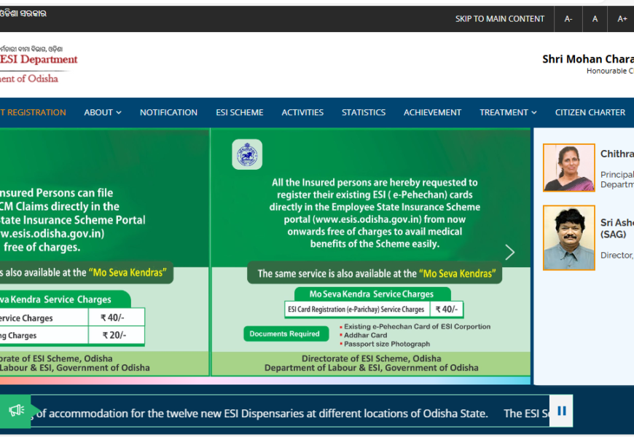Open the Activities menu item
Viewport: 634px width, 437px height.
(x=302, y=112)
